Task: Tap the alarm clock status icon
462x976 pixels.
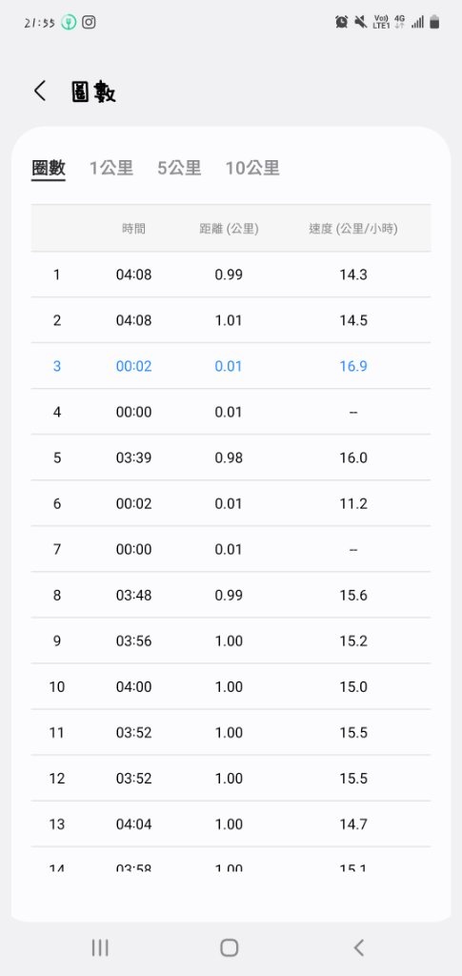Action: [x=341, y=22]
